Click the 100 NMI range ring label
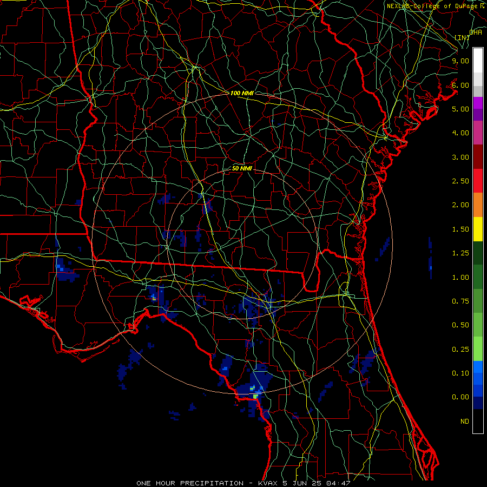This screenshot has height=487, width=487. click(x=242, y=93)
